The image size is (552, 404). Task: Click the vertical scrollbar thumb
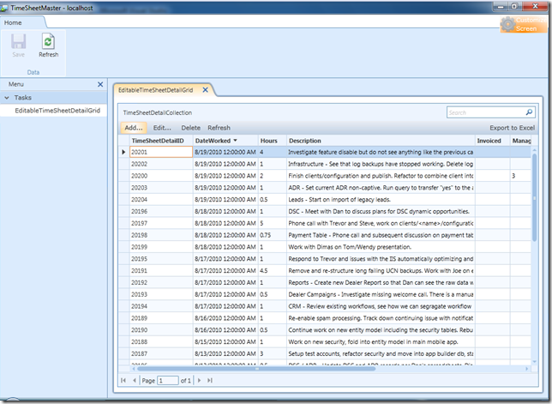pos(534,197)
